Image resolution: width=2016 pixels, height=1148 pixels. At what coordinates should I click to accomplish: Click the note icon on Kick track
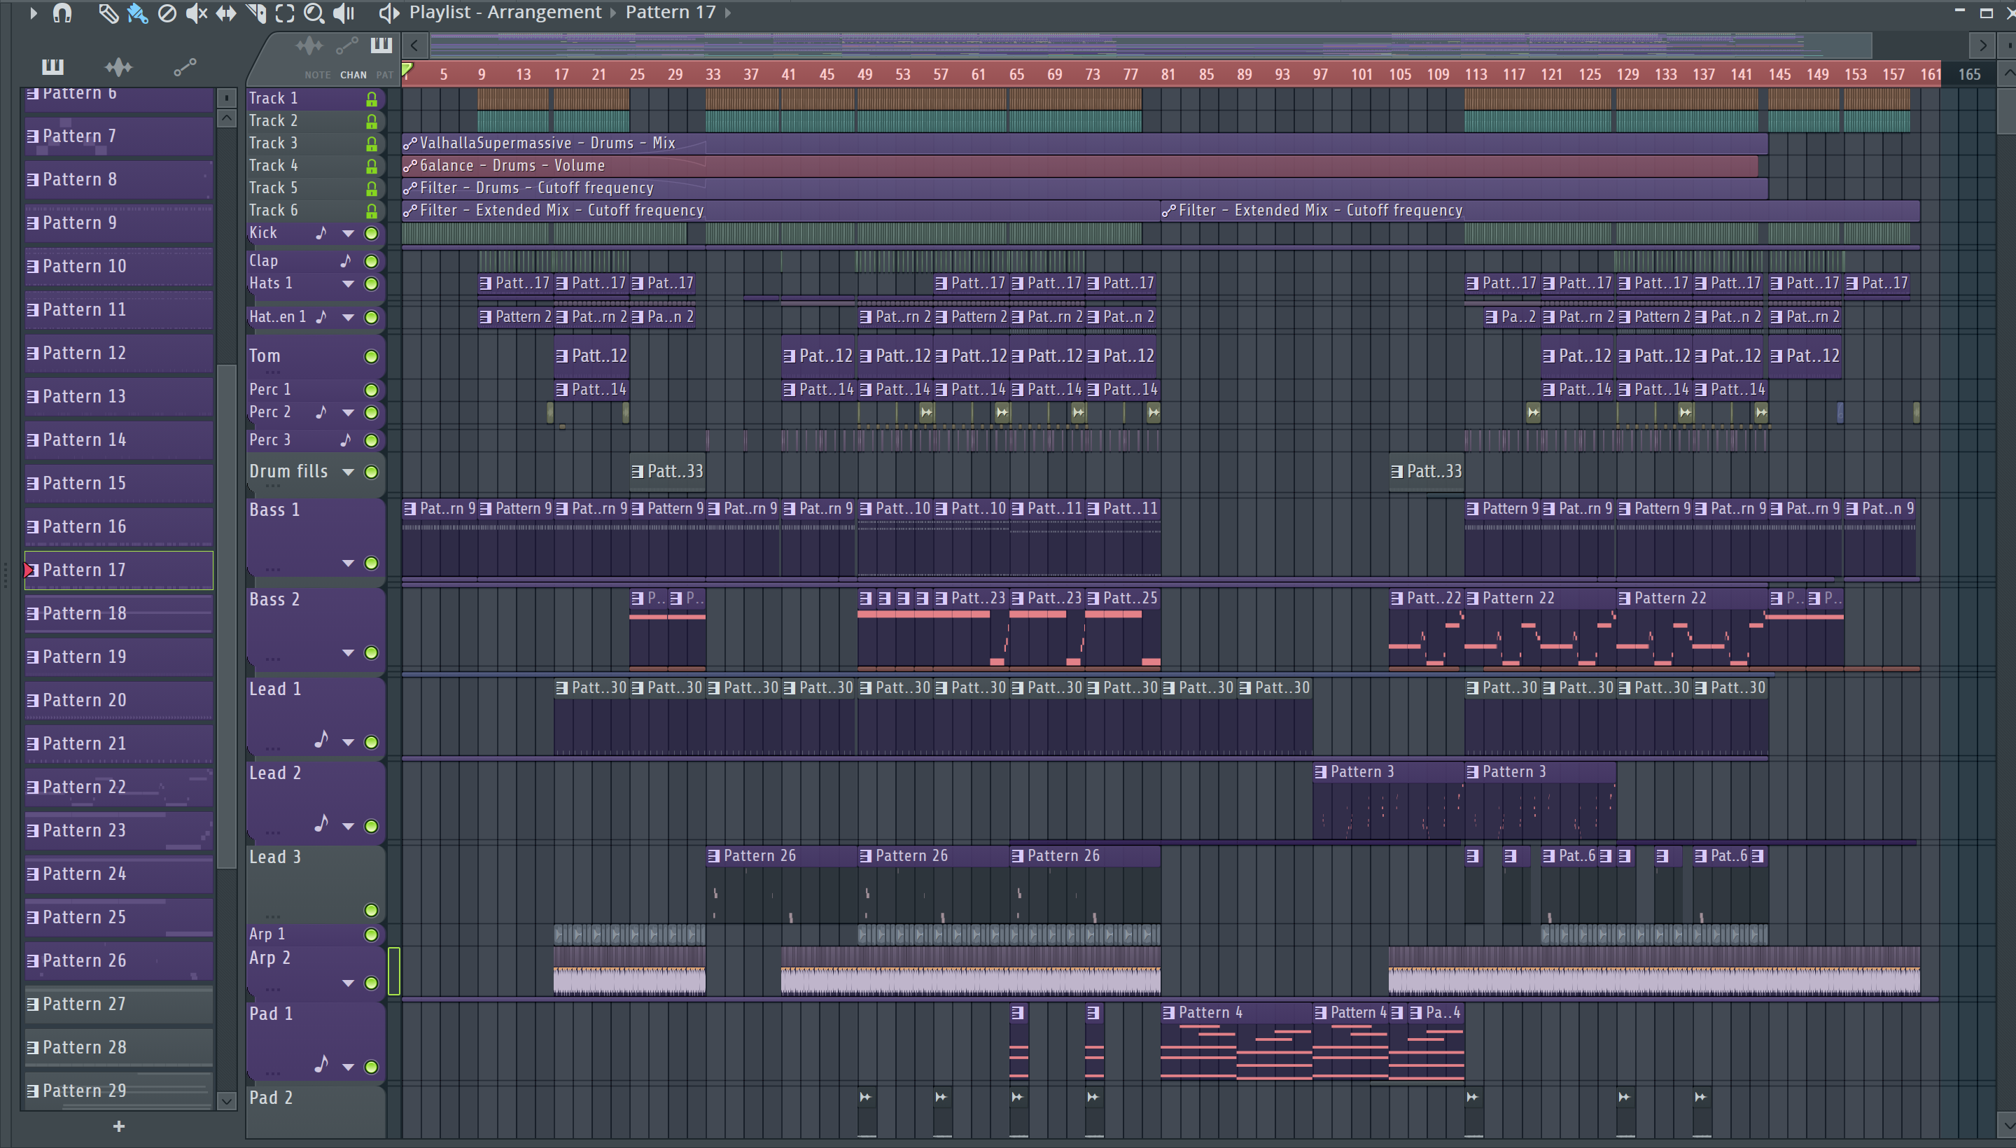pos(321,232)
